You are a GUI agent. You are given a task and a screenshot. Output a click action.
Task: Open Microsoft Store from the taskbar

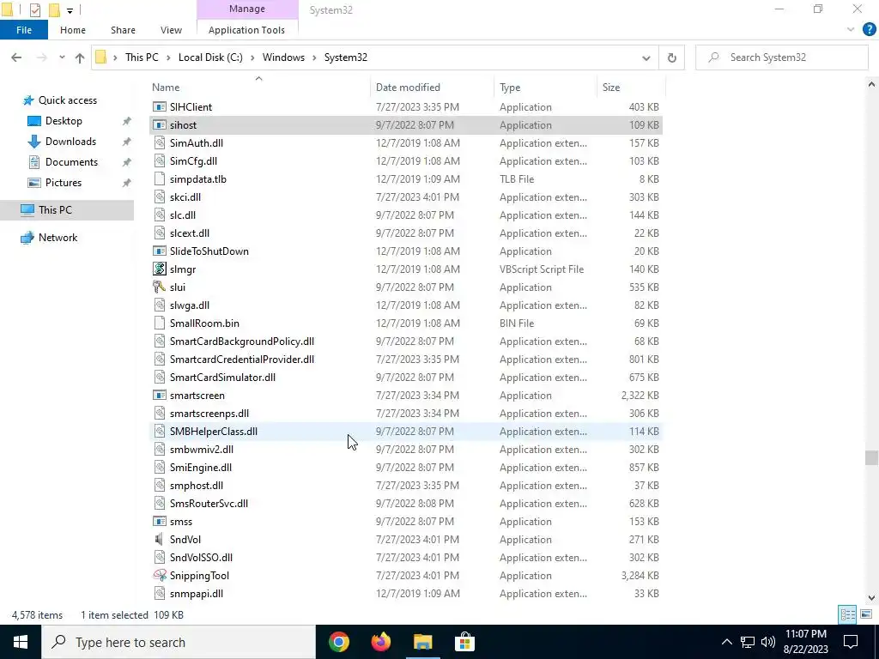pos(464,642)
